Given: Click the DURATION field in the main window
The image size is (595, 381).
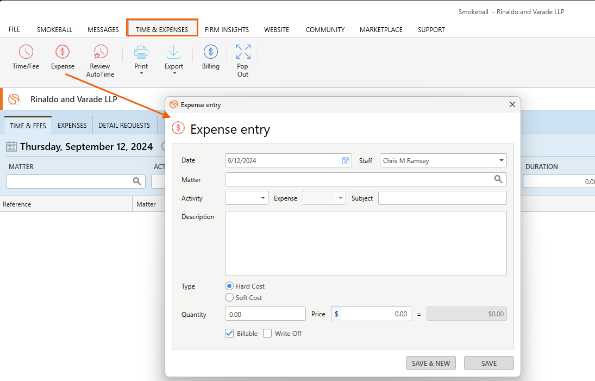Looking at the screenshot, I should pyautogui.click(x=559, y=182).
